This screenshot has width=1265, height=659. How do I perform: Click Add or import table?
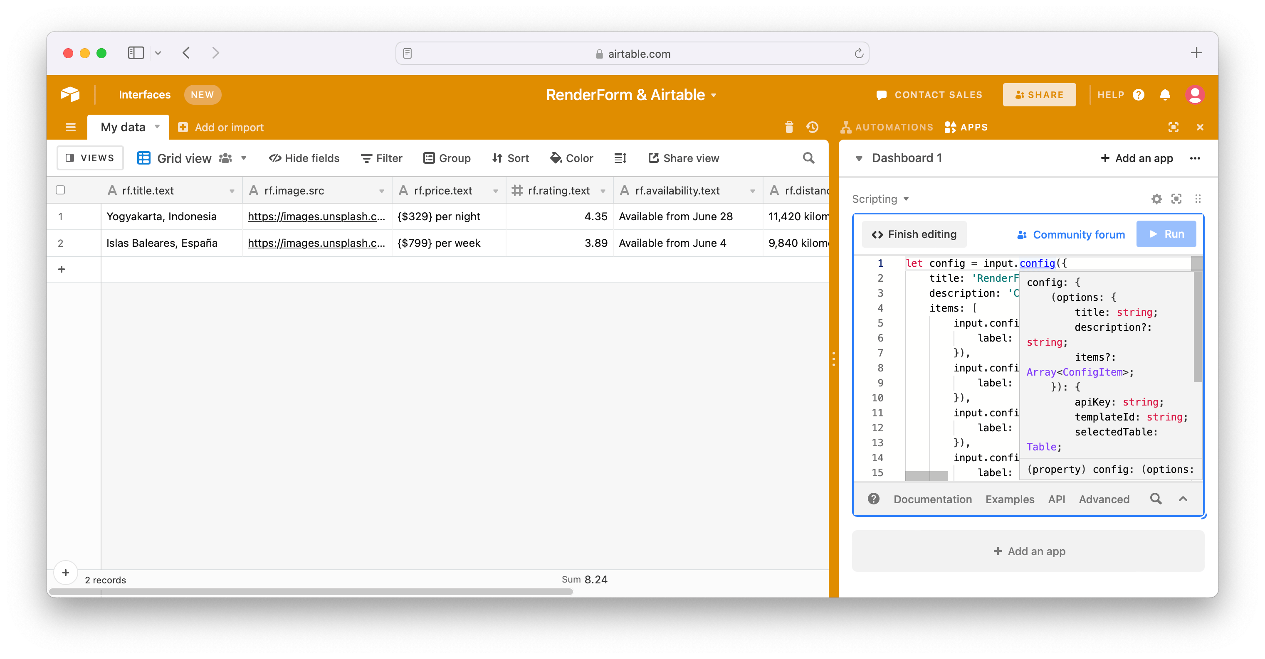pos(221,128)
